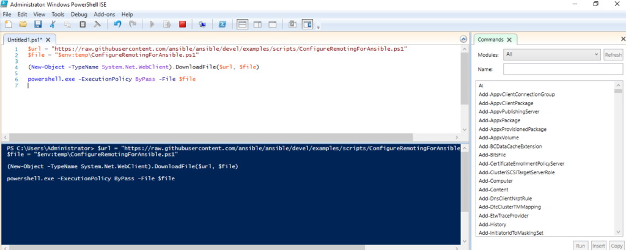Stop operation with red square icon

click(x=182, y=24)
